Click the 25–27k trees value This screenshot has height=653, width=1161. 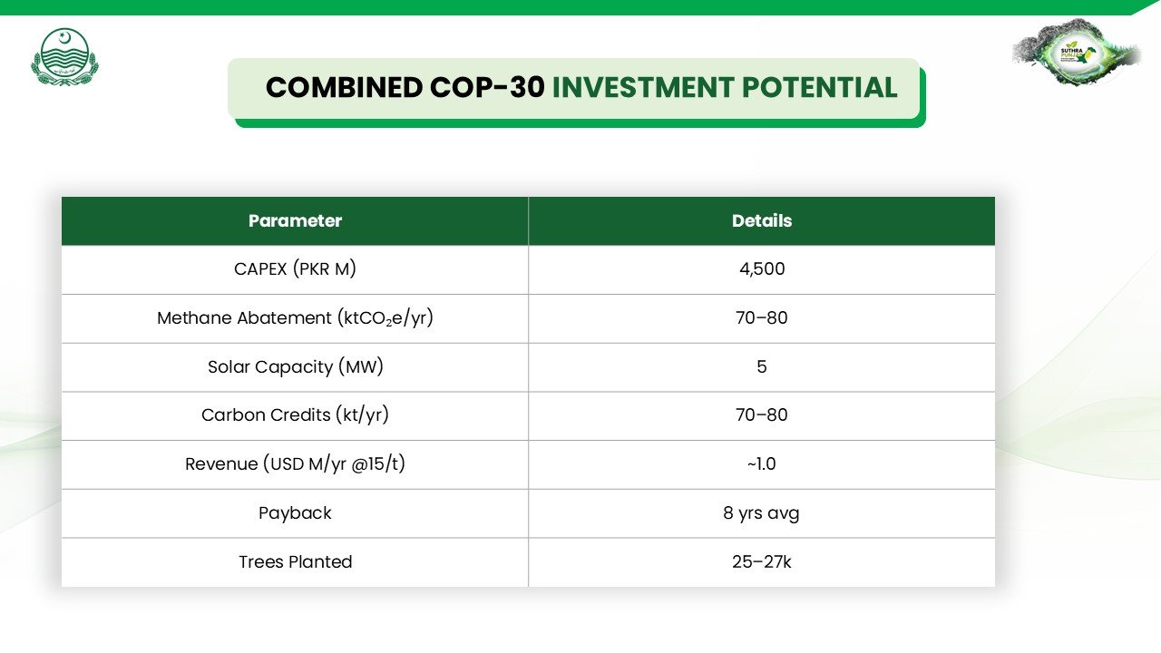pyautogui.click(x=761, y=562)
